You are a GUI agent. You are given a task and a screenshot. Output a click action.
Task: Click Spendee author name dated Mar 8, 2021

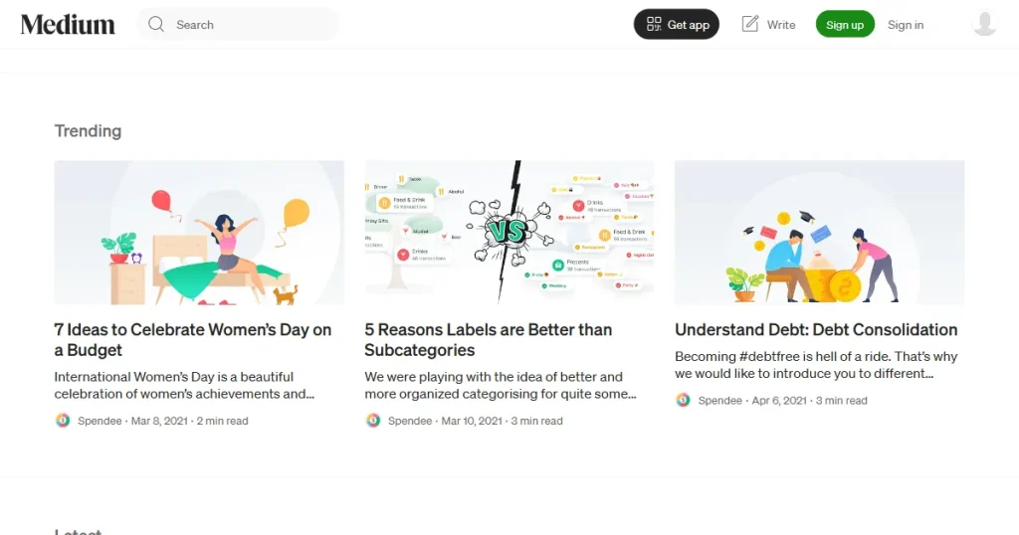click(100, 421)
